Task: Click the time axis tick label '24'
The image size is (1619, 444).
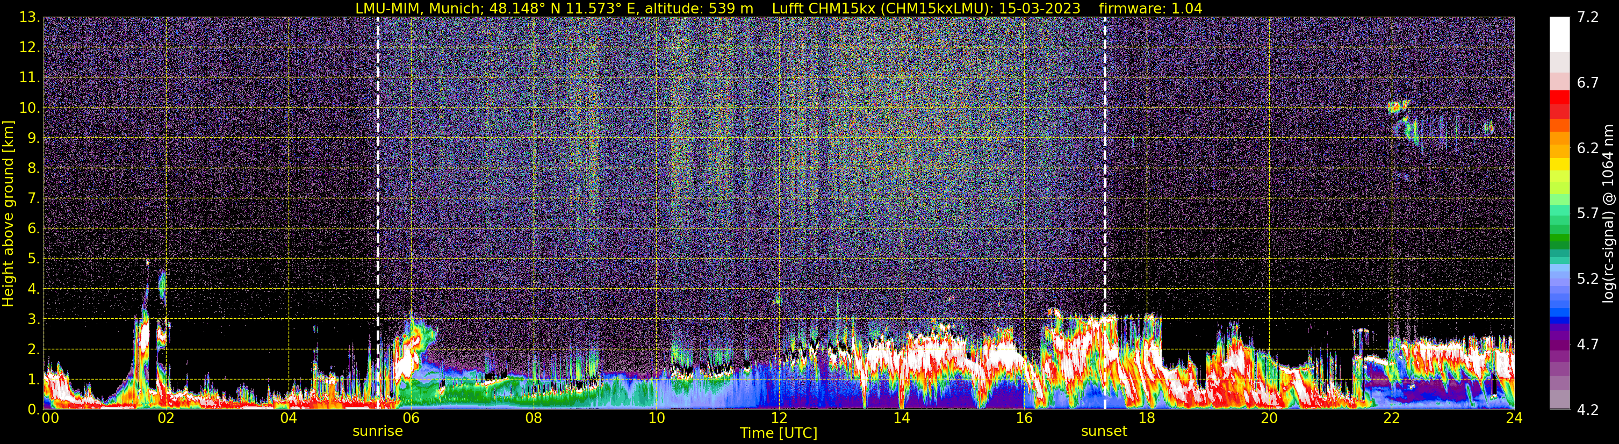Action: tap(1514, 419)
